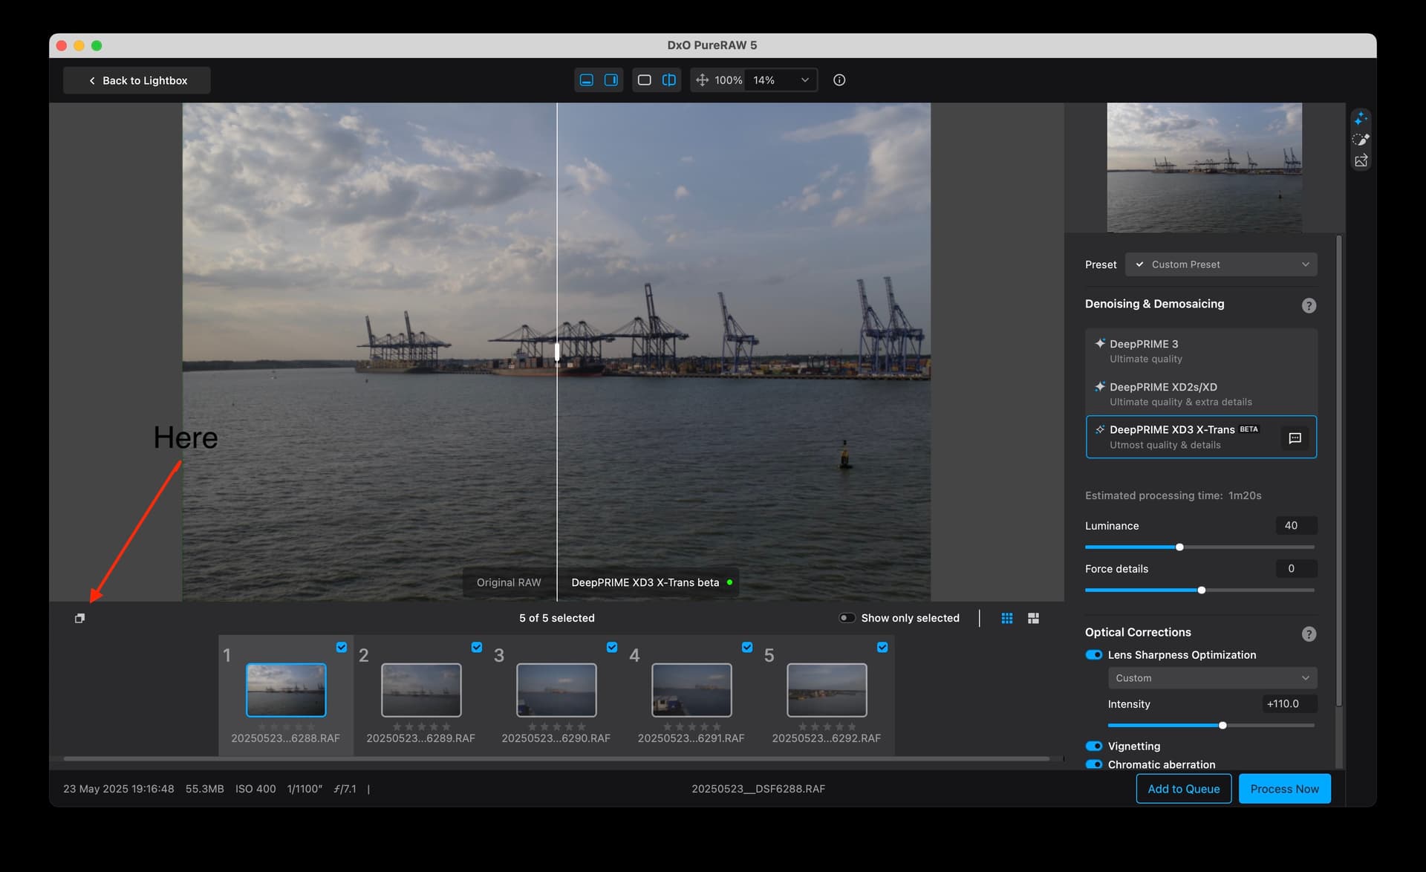The height and width of the screenshot is (872, 1426).
Task: Select large grid thumbnail view icon
Action: tap(1033, 618)
